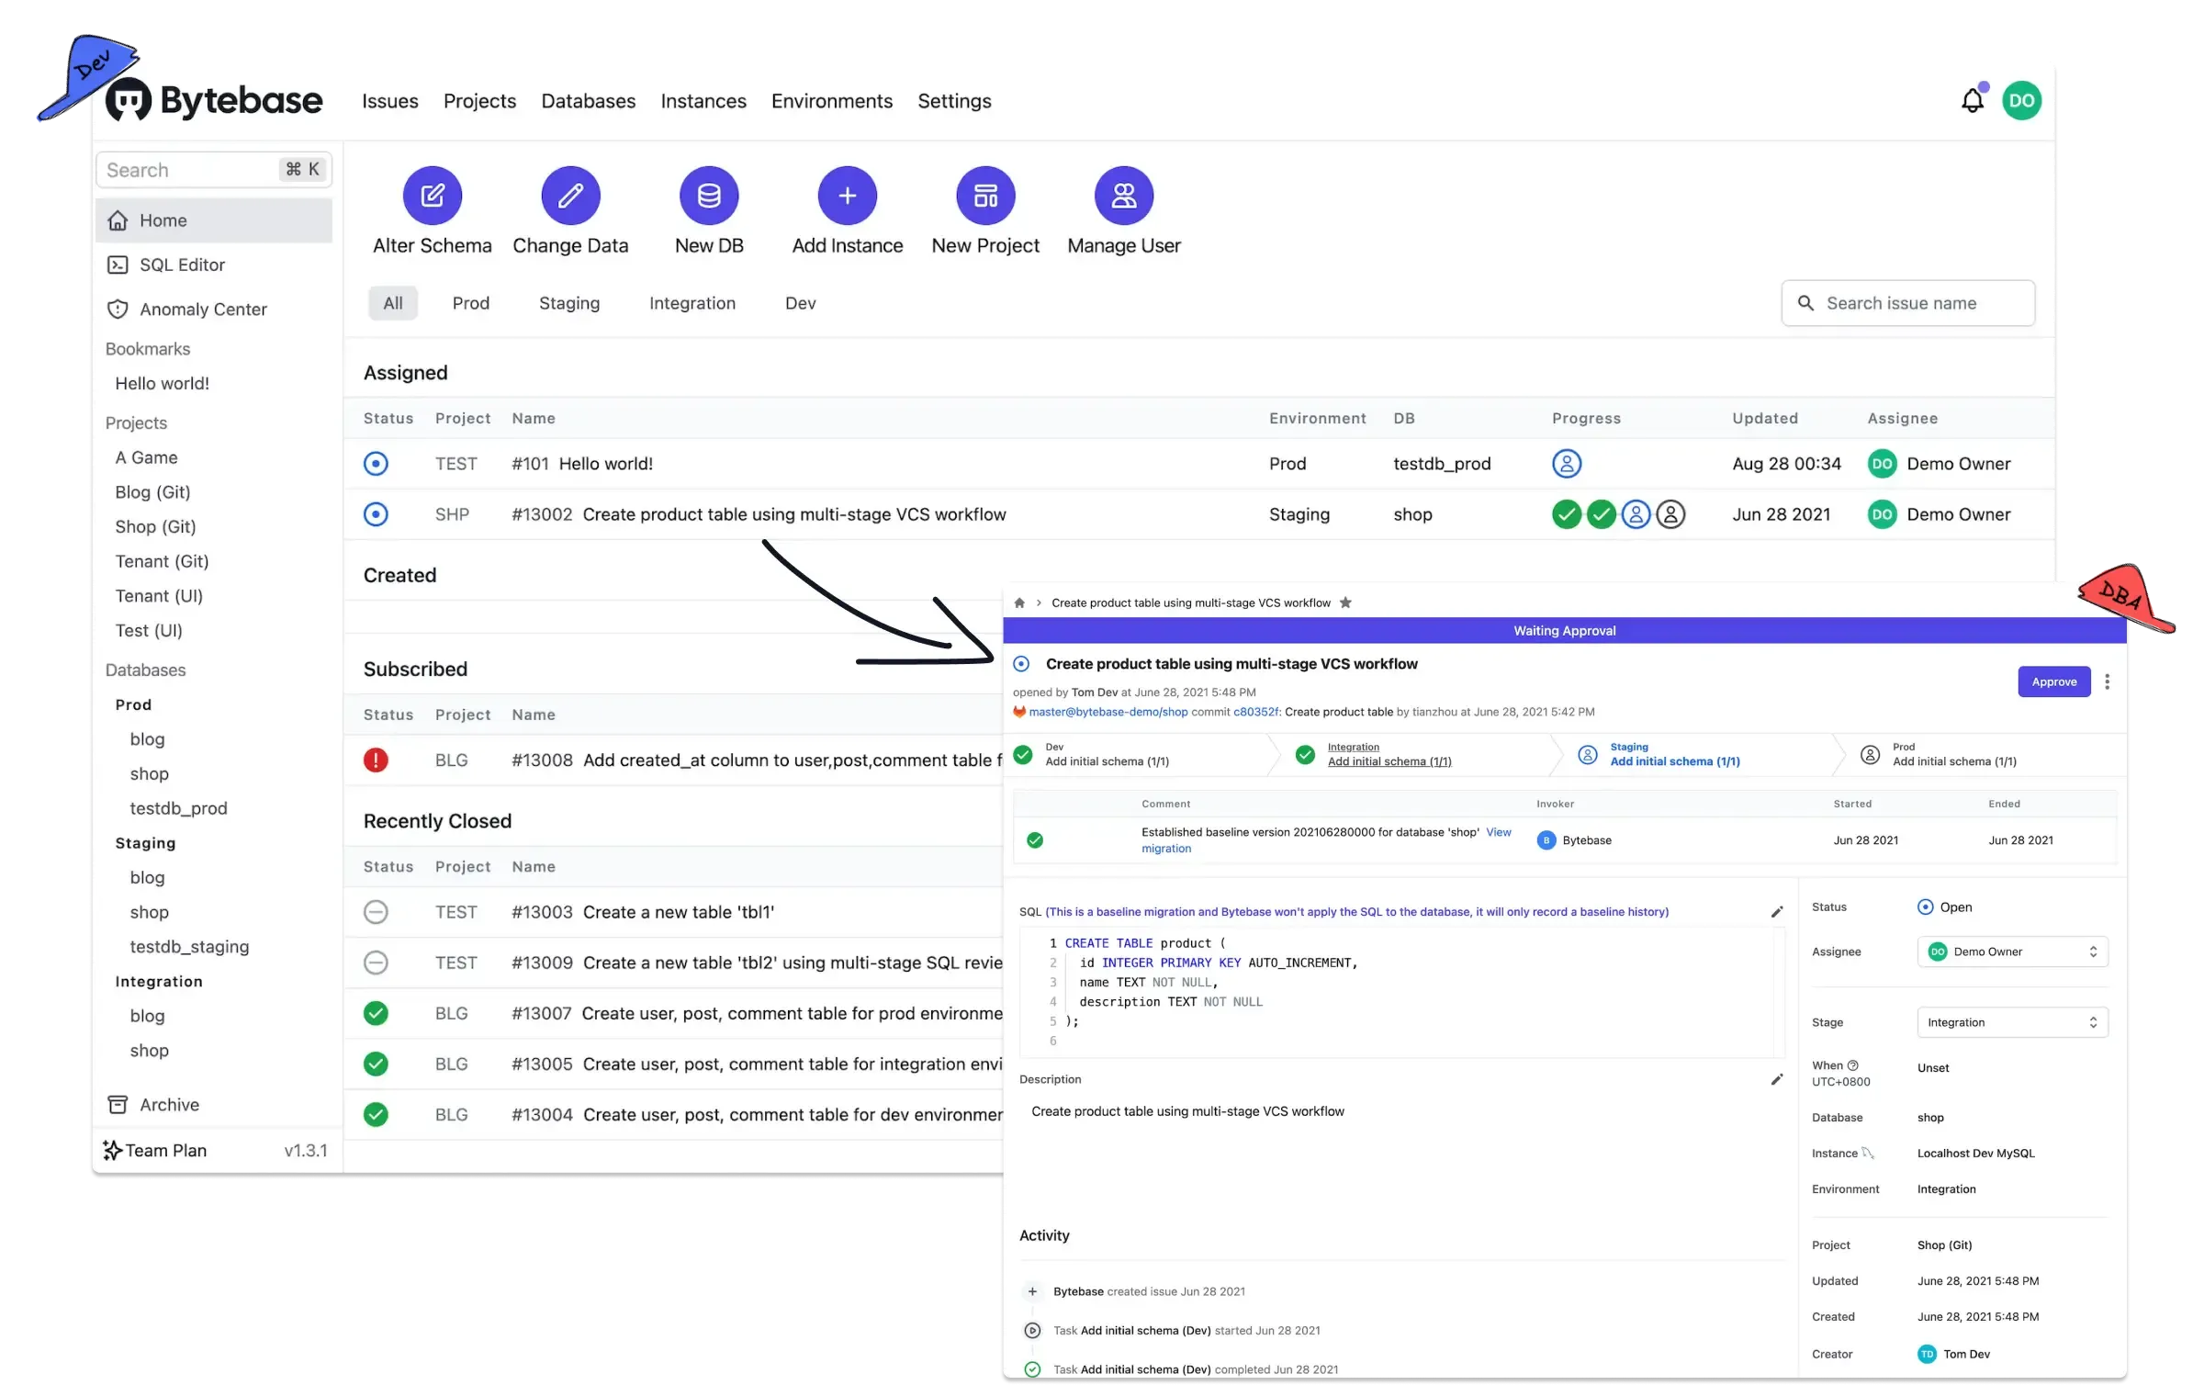Edit the Description with pencil icon
2204x1385 pixels.
1777,1080
